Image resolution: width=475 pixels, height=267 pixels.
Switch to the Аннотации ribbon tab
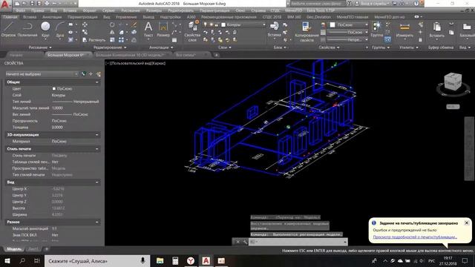pos(52,17)
